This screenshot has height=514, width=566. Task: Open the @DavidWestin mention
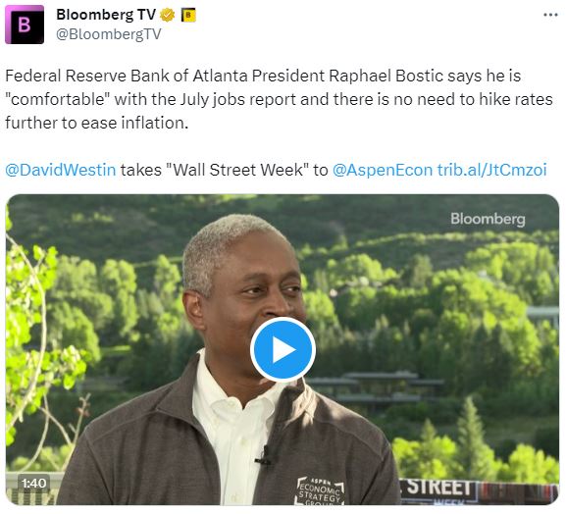[x=61, y=170]
